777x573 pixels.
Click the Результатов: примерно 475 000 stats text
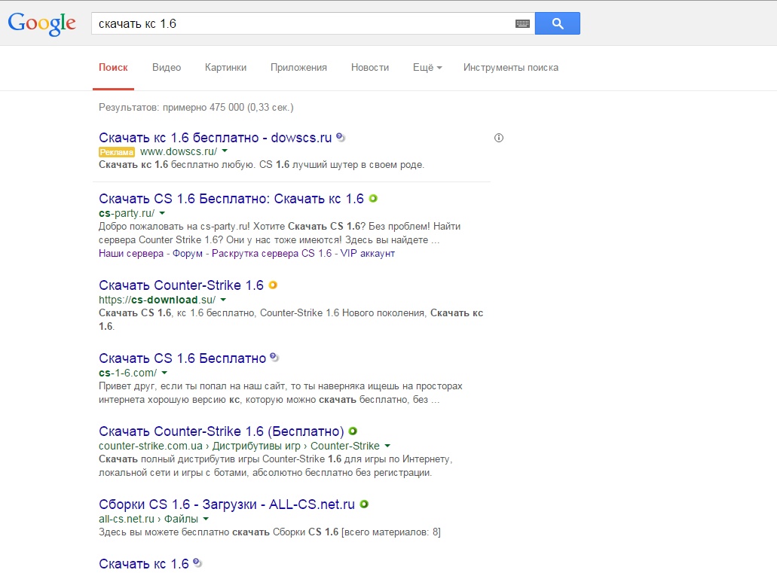[x=196, y=107]
